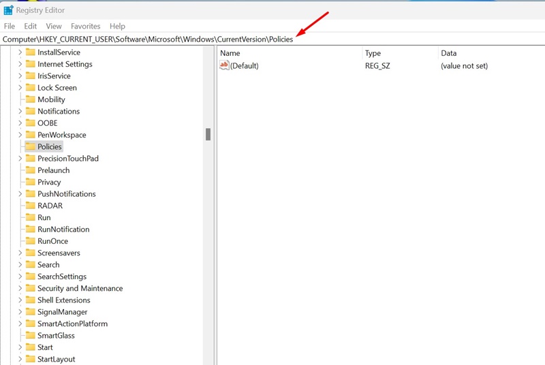Viewport: 545px width, 365px height.
Task: Click the tree pane vertical scrollbar thumb
Action: 208,134
